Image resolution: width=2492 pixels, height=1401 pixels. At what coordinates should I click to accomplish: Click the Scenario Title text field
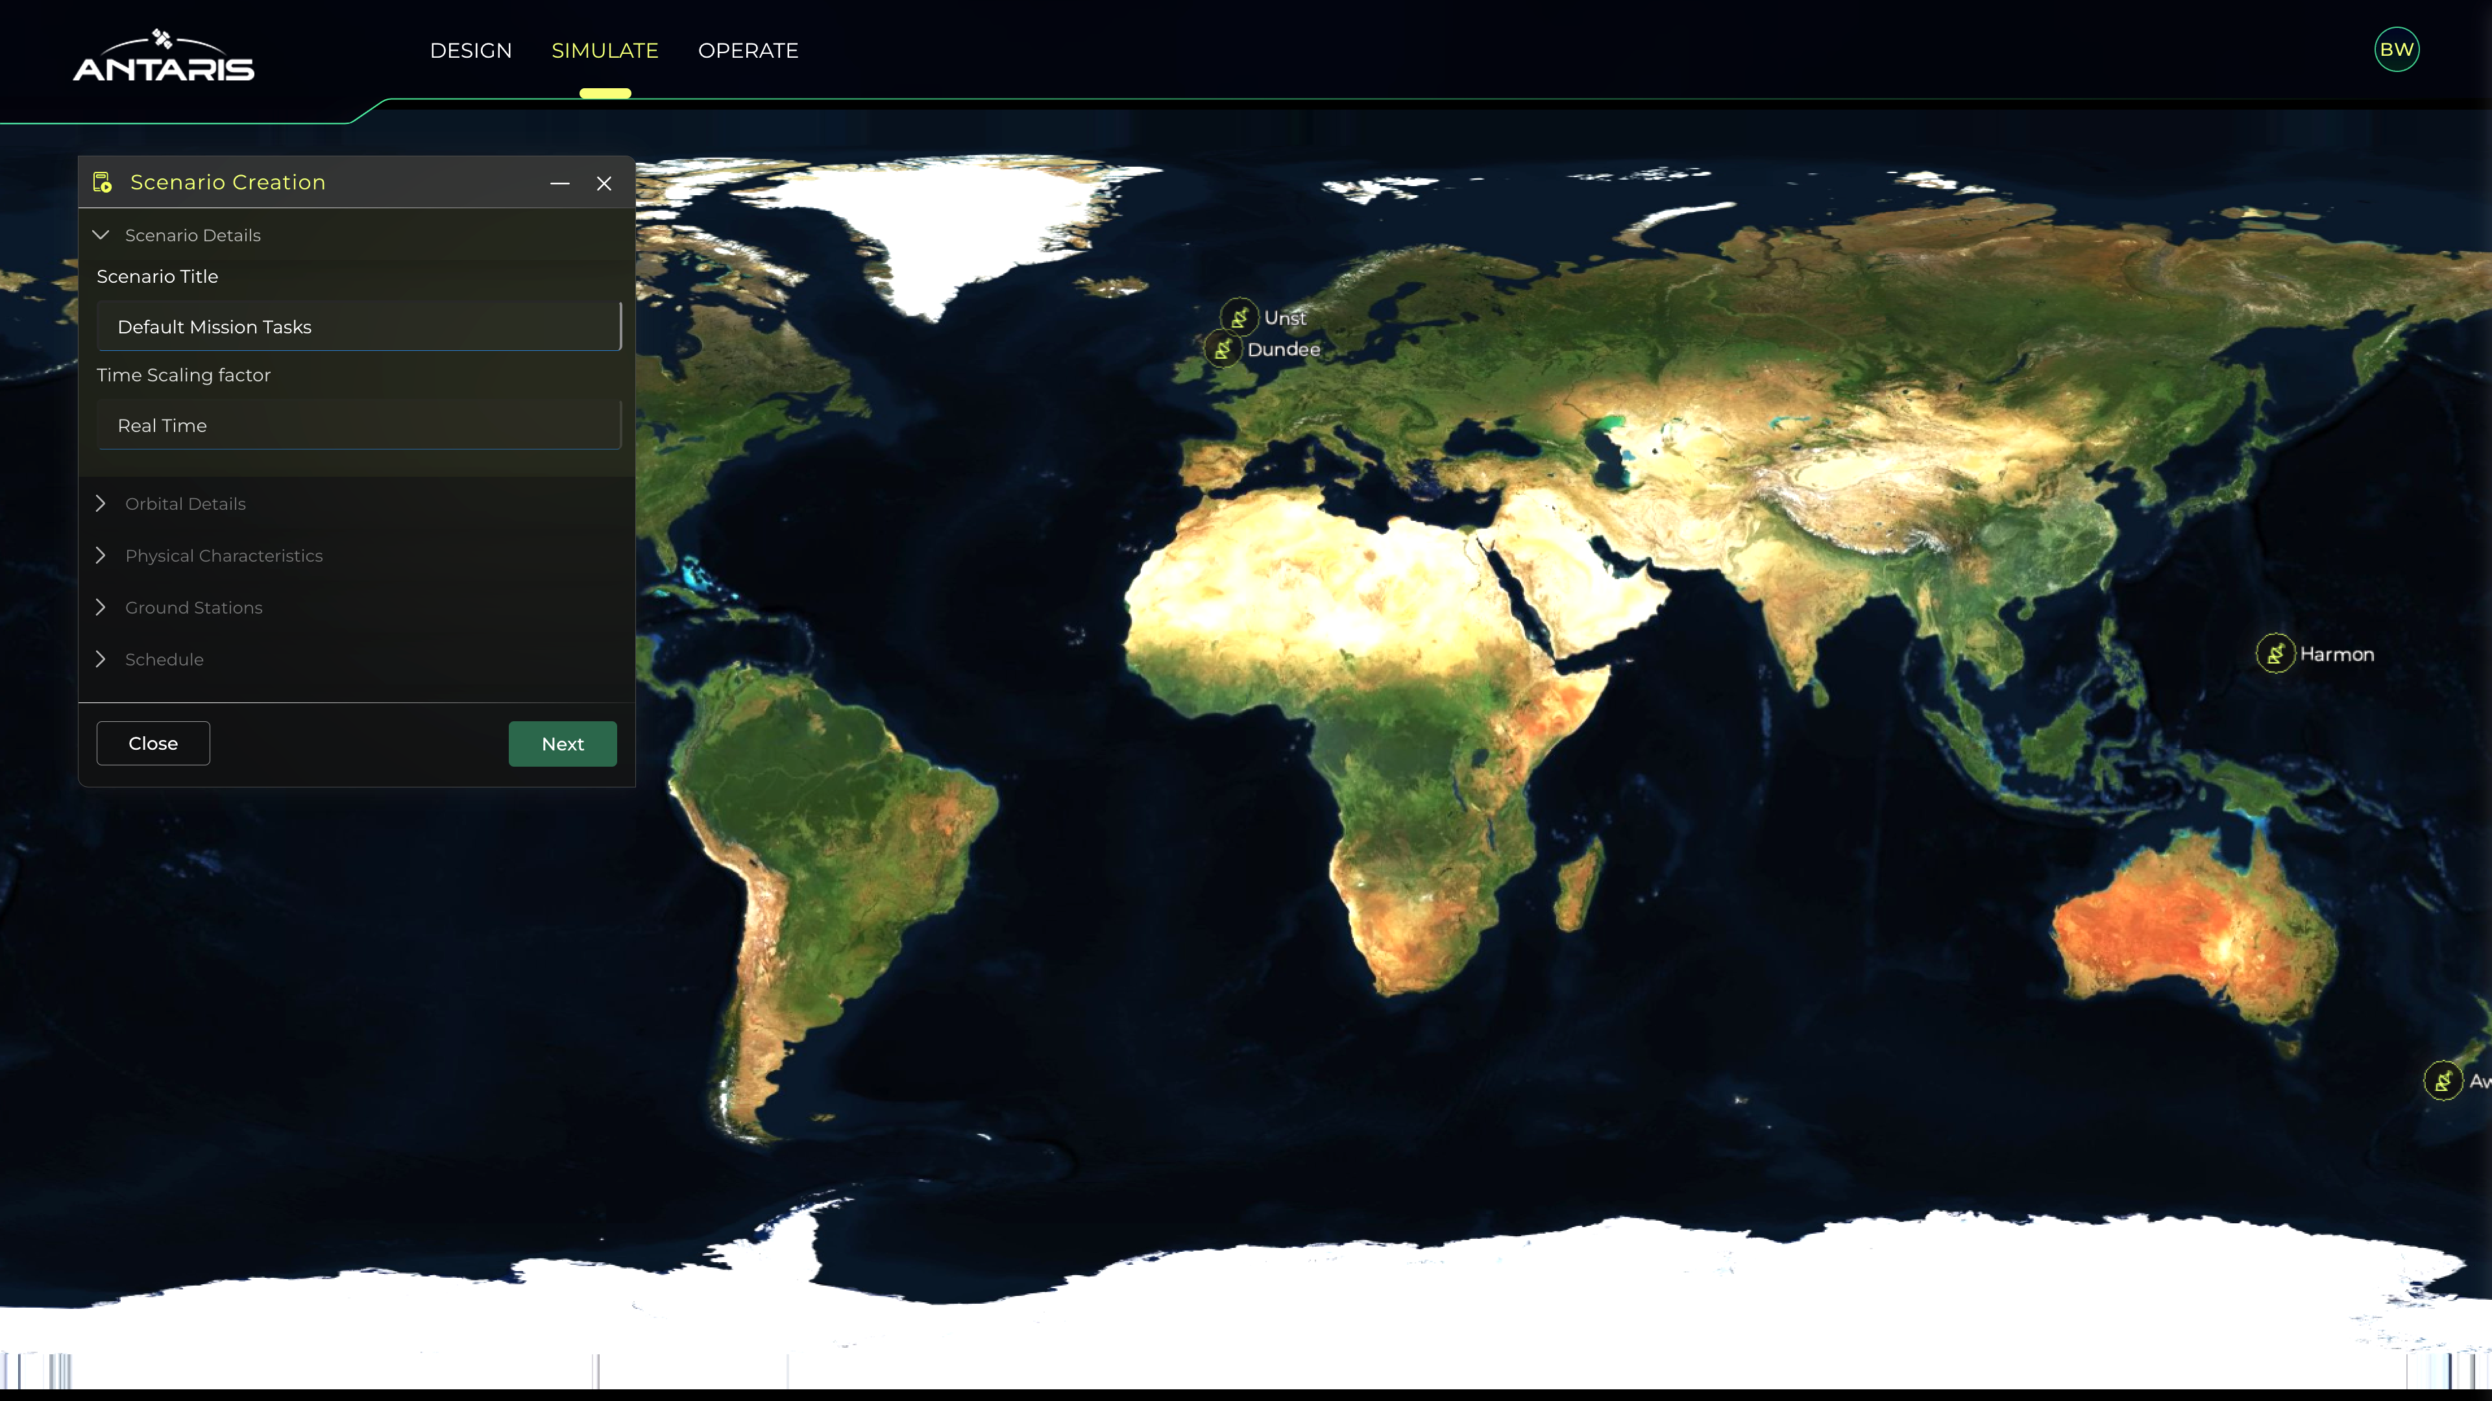tap(359, 327)
